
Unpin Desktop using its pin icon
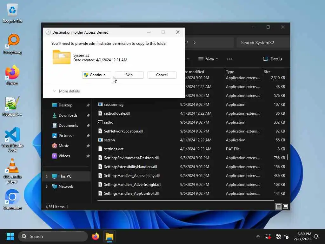pyautogui.click(x=88, y=105)
